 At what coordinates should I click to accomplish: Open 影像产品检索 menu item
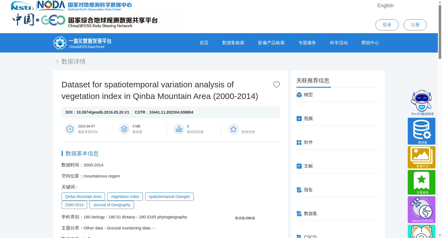click(x=271, y=43)
